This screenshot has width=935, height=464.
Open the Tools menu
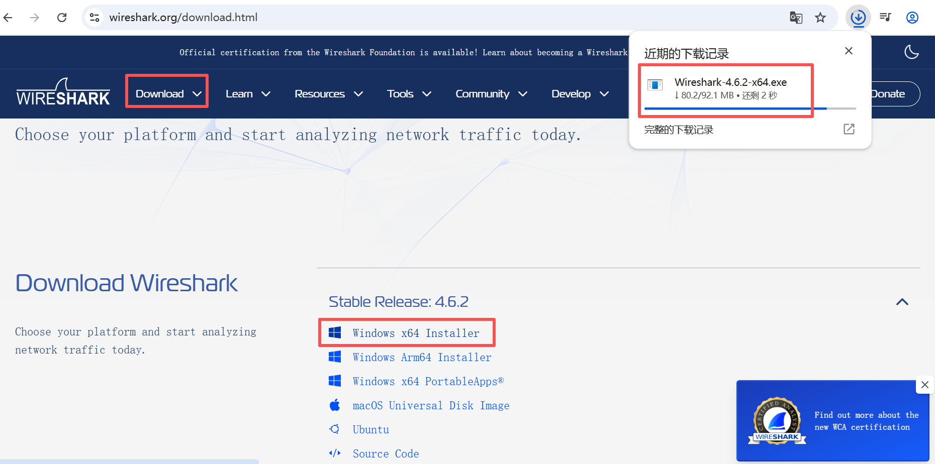(409, 94)
